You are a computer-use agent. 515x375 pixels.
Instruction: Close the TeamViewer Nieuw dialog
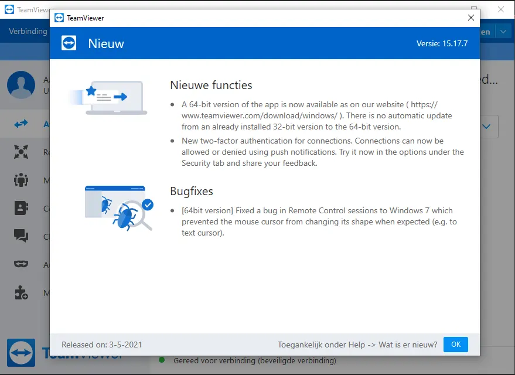coord(470,18)
